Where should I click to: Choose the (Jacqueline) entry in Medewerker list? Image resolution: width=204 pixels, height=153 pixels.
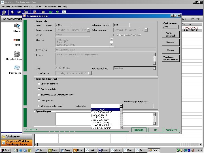[105, 112]
